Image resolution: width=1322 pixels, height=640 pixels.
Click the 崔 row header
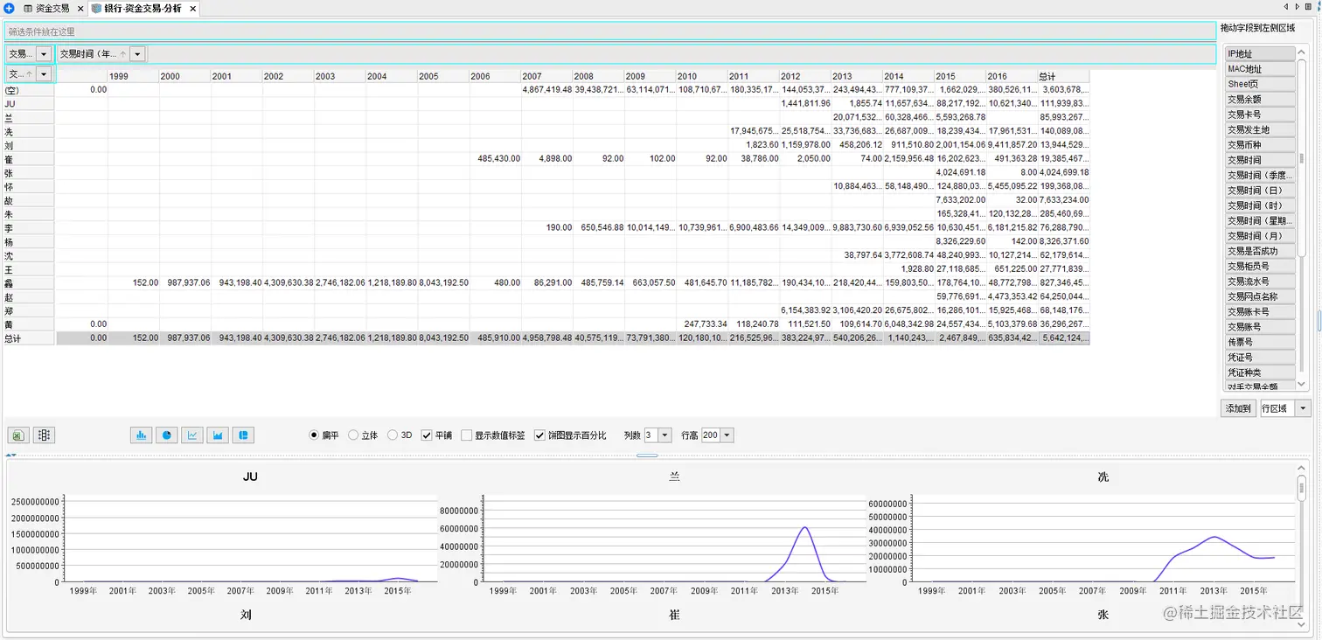(29, 159)
